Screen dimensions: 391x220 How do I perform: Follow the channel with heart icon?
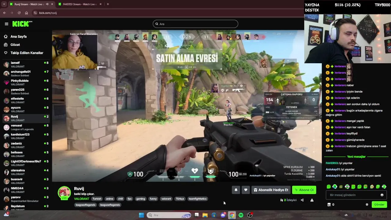[246, 190]
